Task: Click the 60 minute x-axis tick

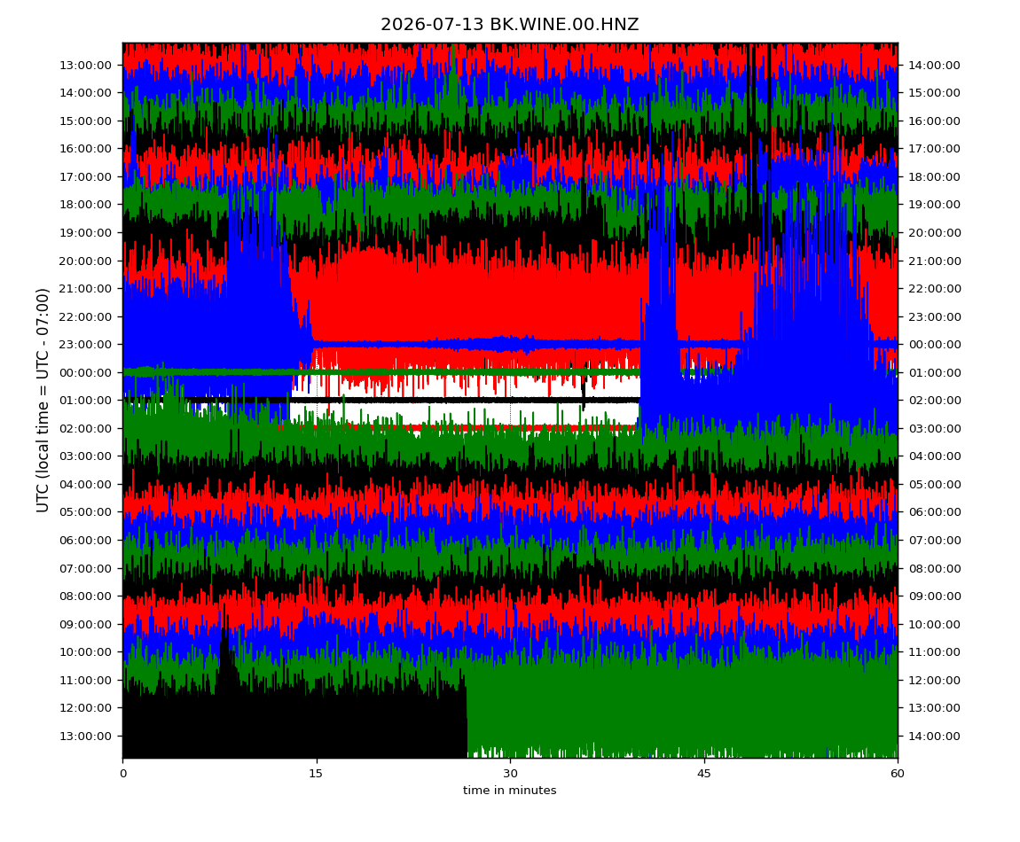Action: (x=898, y=774)
